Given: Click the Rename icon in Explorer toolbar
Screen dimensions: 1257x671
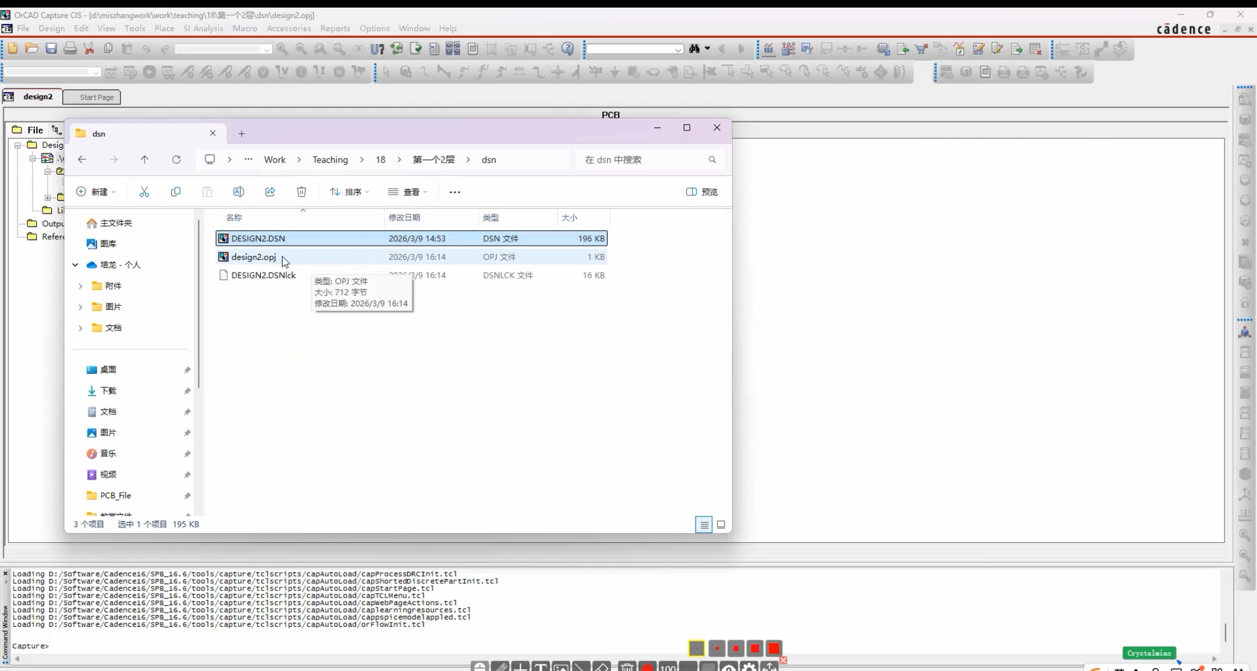Looking at the screenshot, I should pos(238,192).
